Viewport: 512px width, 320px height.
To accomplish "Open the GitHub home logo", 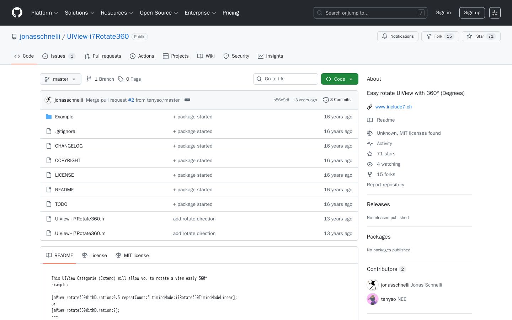I will tap(17, 13).
